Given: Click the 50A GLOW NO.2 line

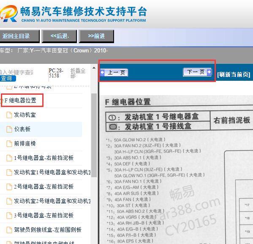Looking at the screenshot, I should [x=136, y=140].
